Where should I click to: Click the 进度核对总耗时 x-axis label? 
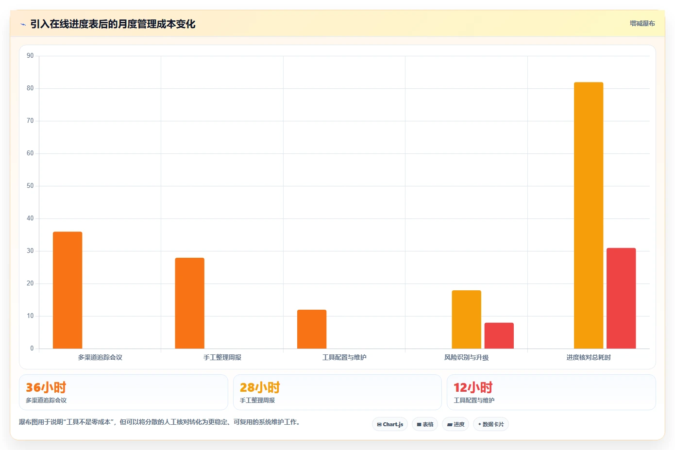589,357
